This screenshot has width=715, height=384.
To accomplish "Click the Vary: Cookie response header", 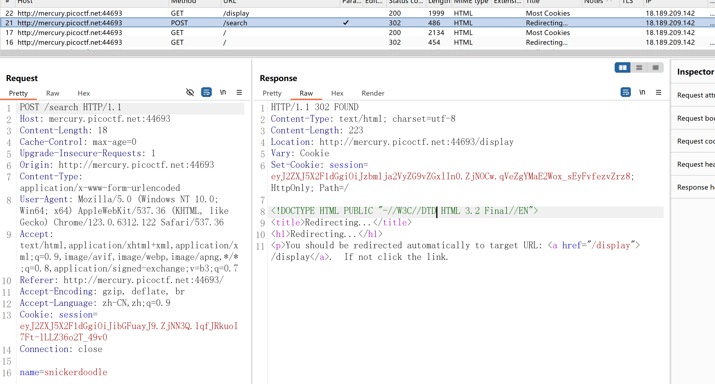I will (x=300, y=153).
